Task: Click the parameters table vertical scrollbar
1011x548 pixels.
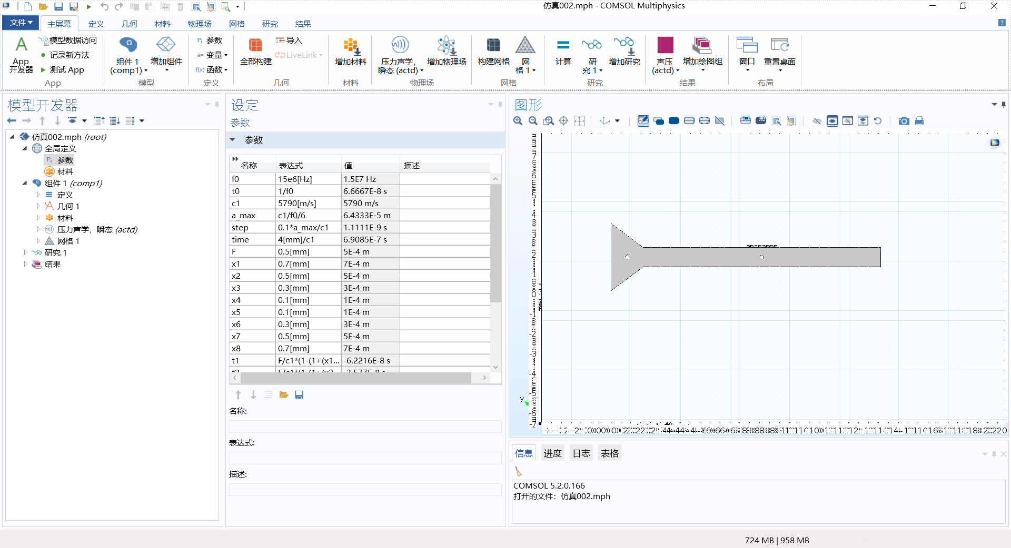Action: [495, 242]
